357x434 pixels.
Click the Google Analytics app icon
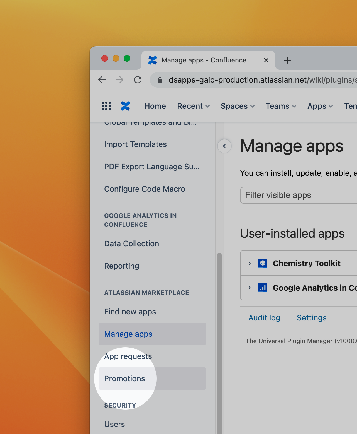pos(263,288)
